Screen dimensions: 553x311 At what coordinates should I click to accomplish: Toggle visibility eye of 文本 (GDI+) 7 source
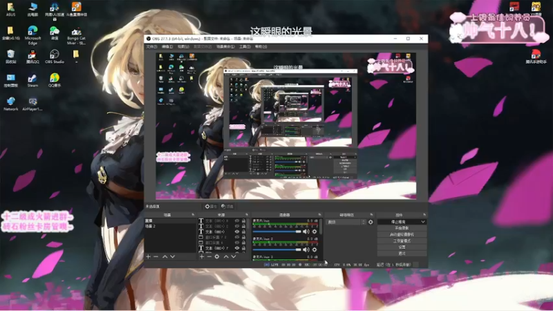(237, 248)
